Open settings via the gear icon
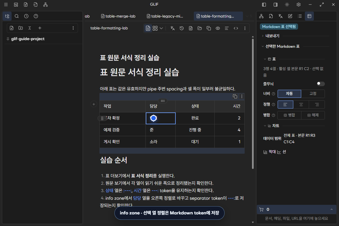 (x=299, y=5)
